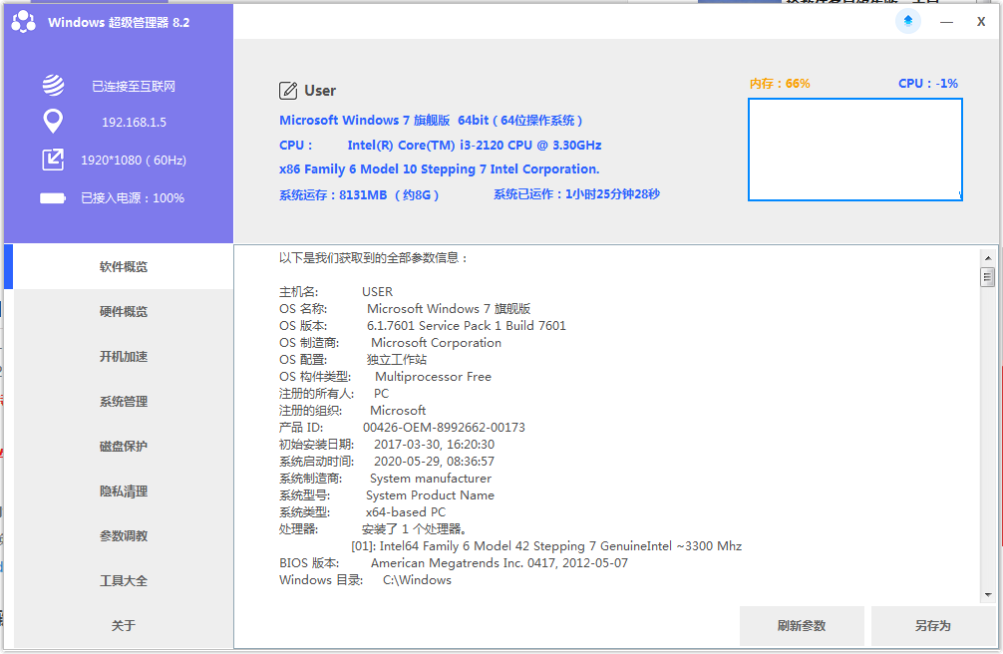Screen dimensions: 1003x654
Task: Click the Intel64 Family 6 Model 42 line
Action: point(546,546)
